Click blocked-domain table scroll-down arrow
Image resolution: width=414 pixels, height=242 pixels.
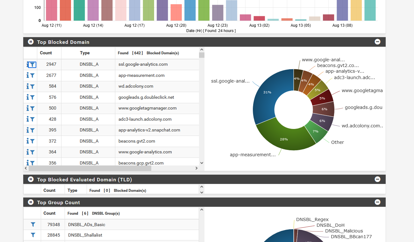pyautogui.click(x=202, y=163)
